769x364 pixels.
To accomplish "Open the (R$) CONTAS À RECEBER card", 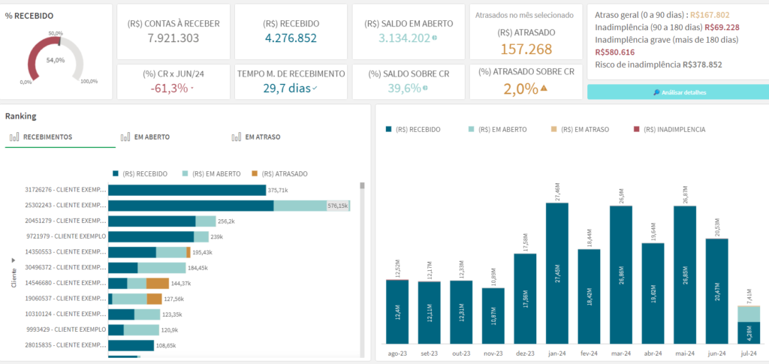I will pos(172,31).
